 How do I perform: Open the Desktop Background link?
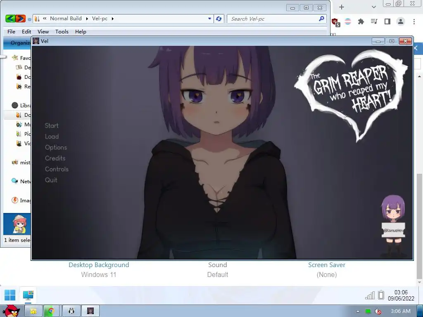click(99, 265)
